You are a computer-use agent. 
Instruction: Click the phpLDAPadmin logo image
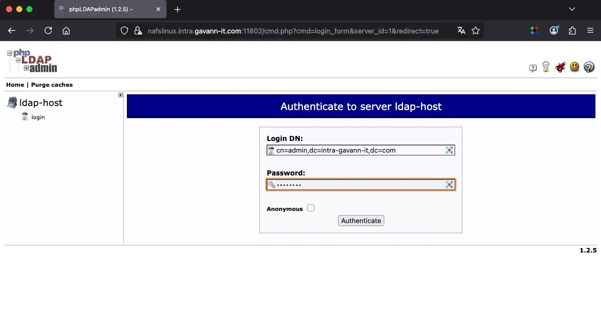(x=31, y=60)
